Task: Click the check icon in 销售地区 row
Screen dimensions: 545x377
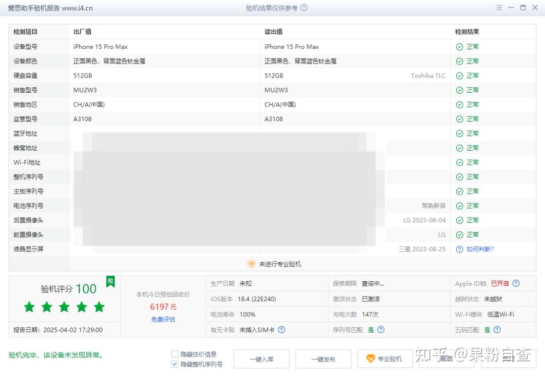Action: pos(460,105)
